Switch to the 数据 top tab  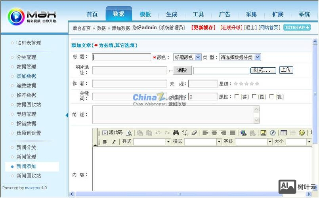[119, 14]
